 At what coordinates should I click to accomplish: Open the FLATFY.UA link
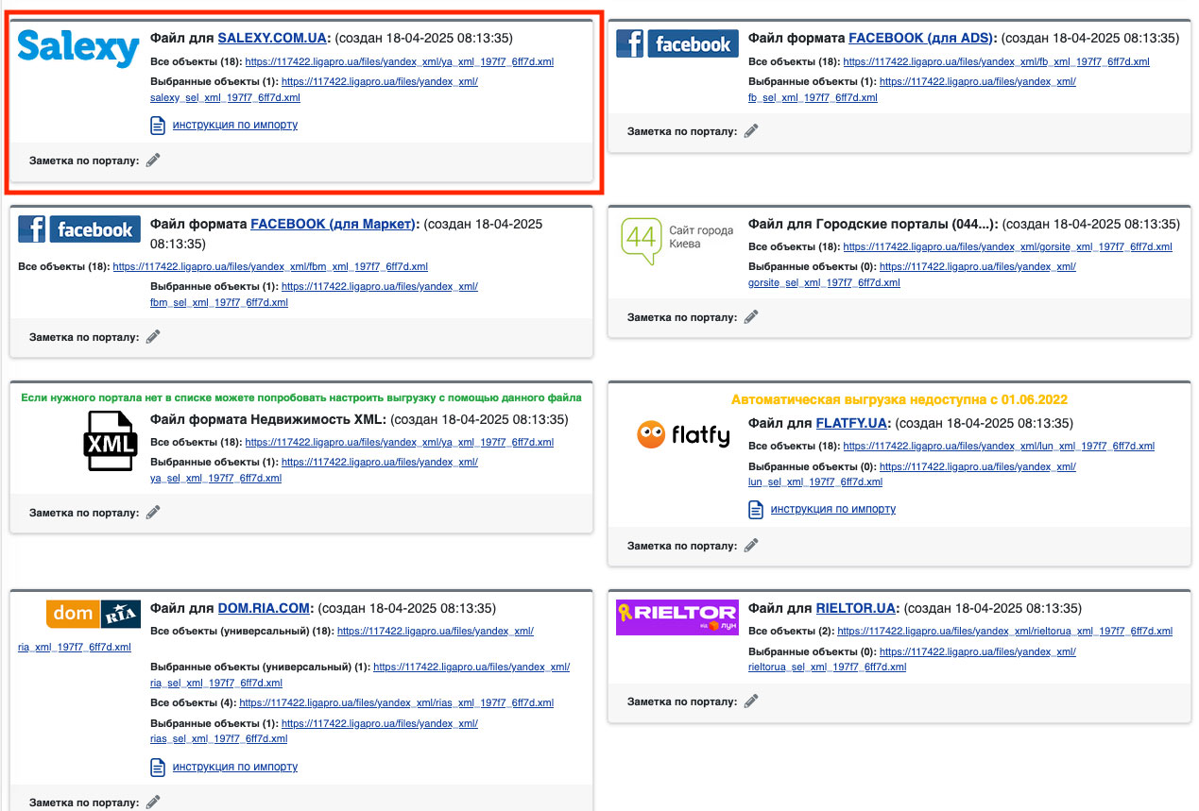click(x=851, y=423)
